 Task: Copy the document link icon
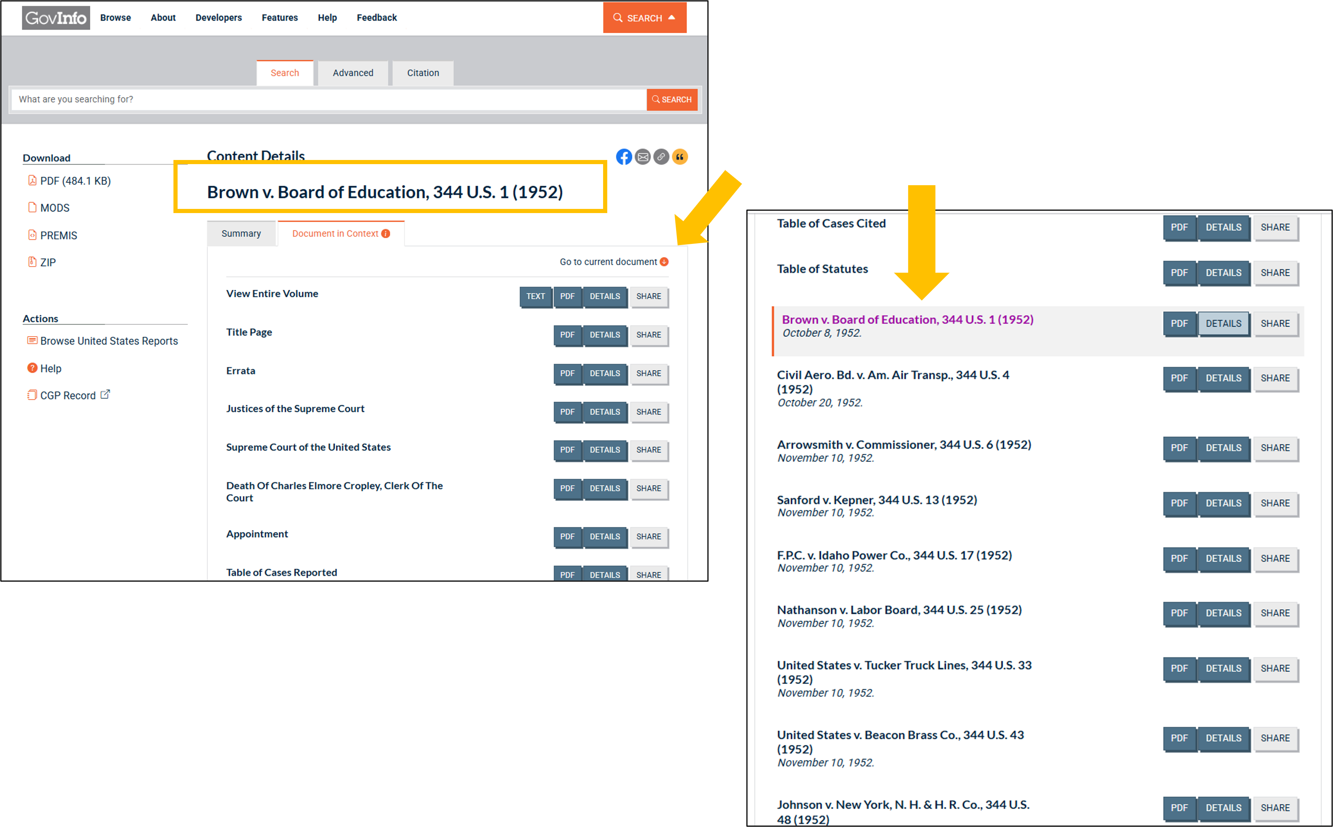tap(661, 157)
